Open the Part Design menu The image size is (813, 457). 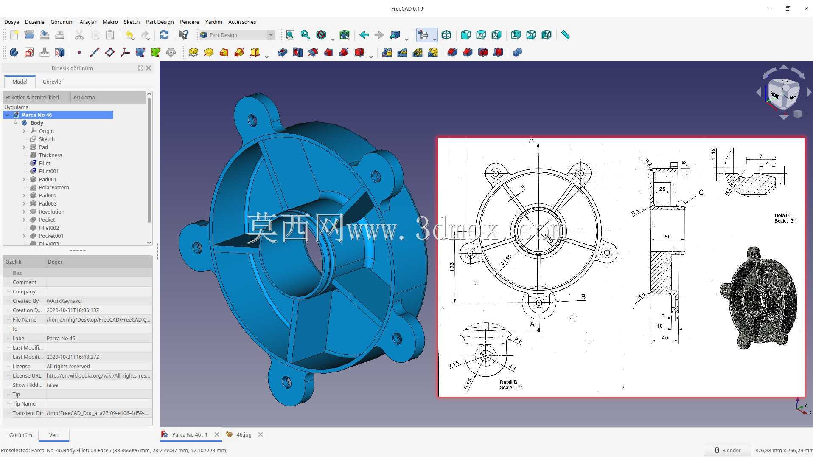click(160, 22)
